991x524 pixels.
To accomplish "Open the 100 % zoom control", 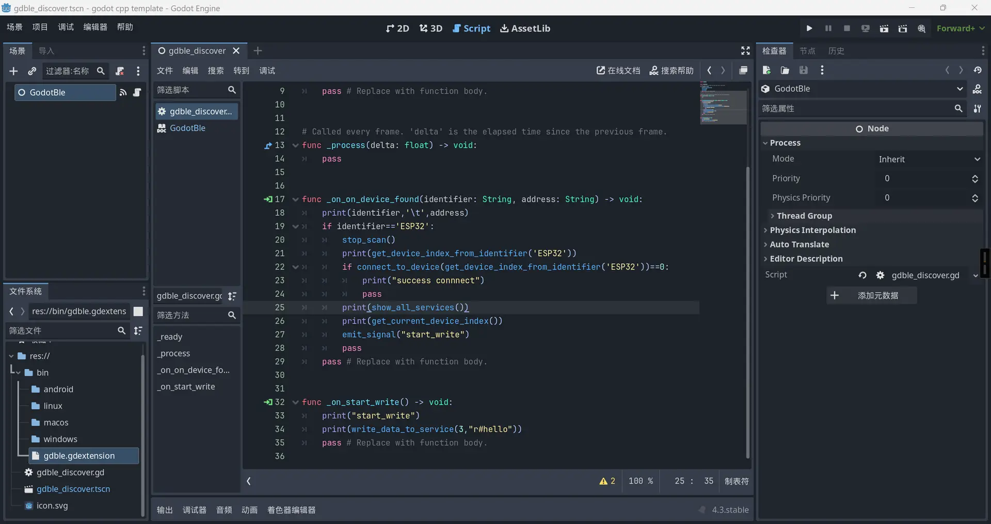I will [x=641, y=481].
